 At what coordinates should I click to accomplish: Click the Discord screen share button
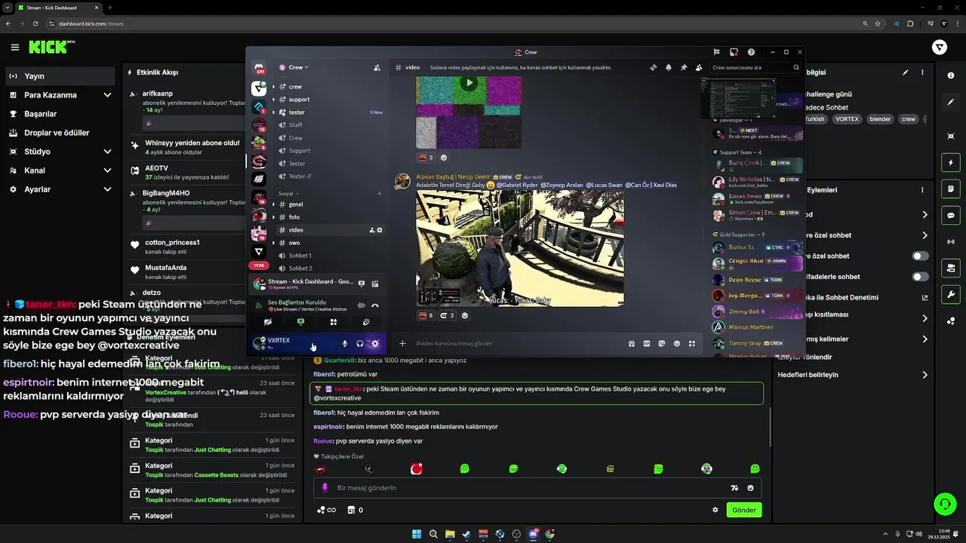tap(300, 322)
